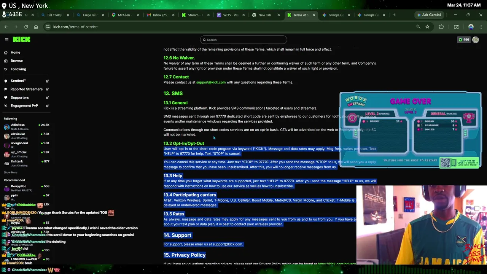Open Sentinel in the sidebar
The image size is (487, 274).
click(x=18, y=81)
